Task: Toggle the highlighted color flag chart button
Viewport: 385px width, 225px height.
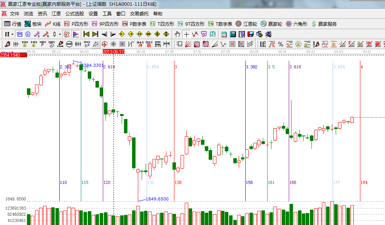Action: coord(75,34)
